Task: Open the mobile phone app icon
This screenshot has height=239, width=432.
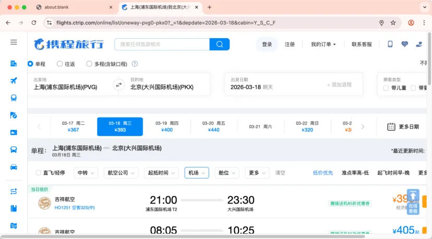Action: [x=390, y=44]
